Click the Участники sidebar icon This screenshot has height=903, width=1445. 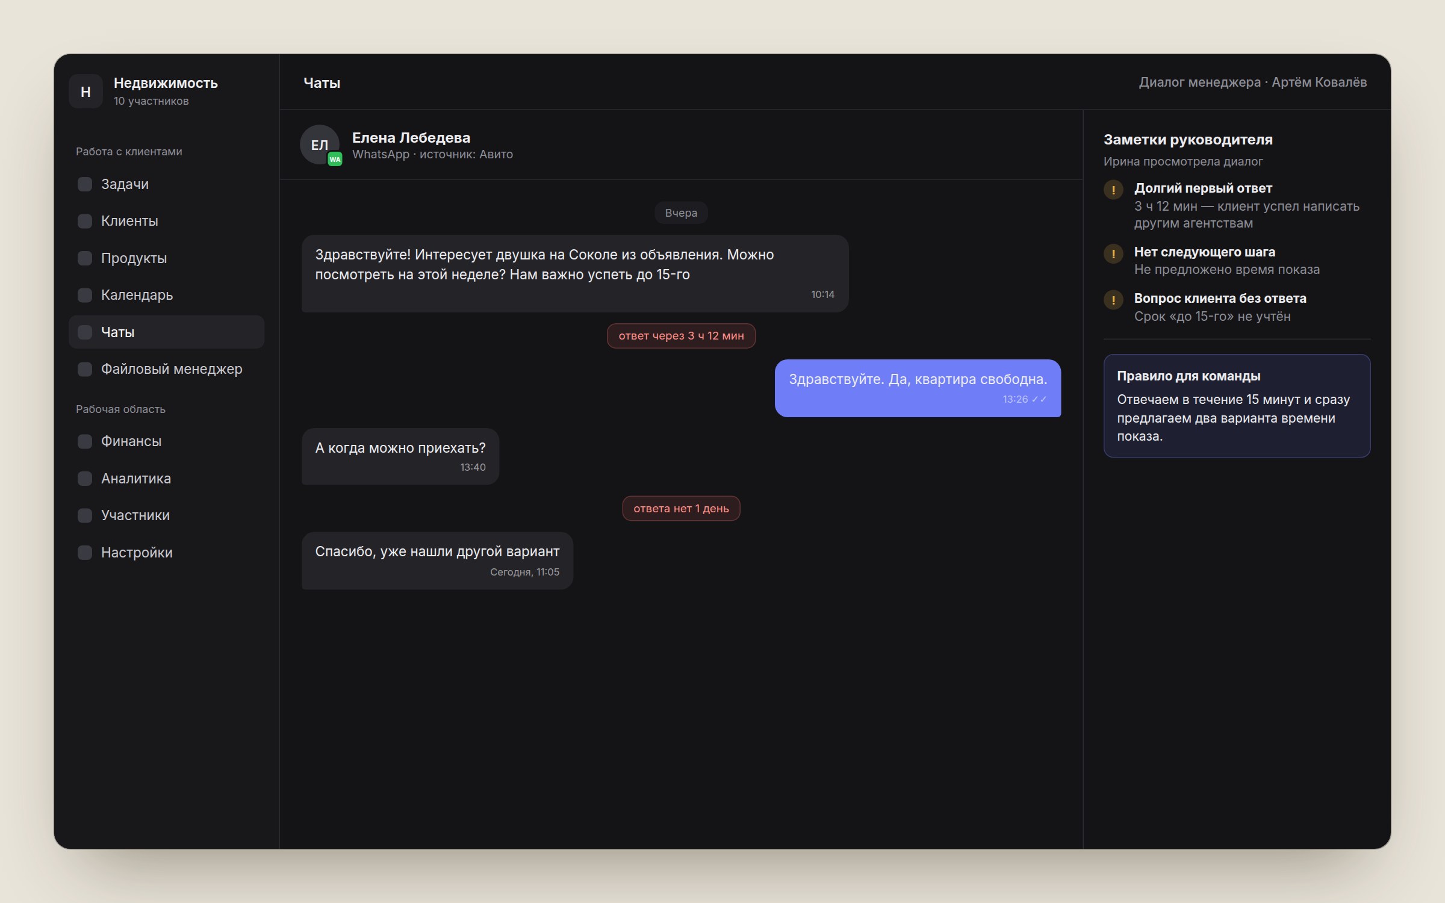85,515
